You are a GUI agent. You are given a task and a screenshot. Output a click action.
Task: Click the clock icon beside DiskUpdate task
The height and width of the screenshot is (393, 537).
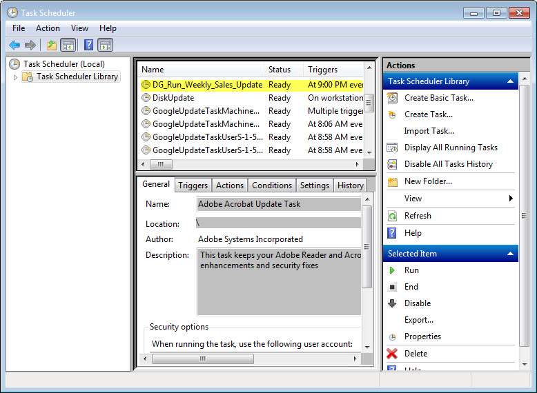point(146,98)
